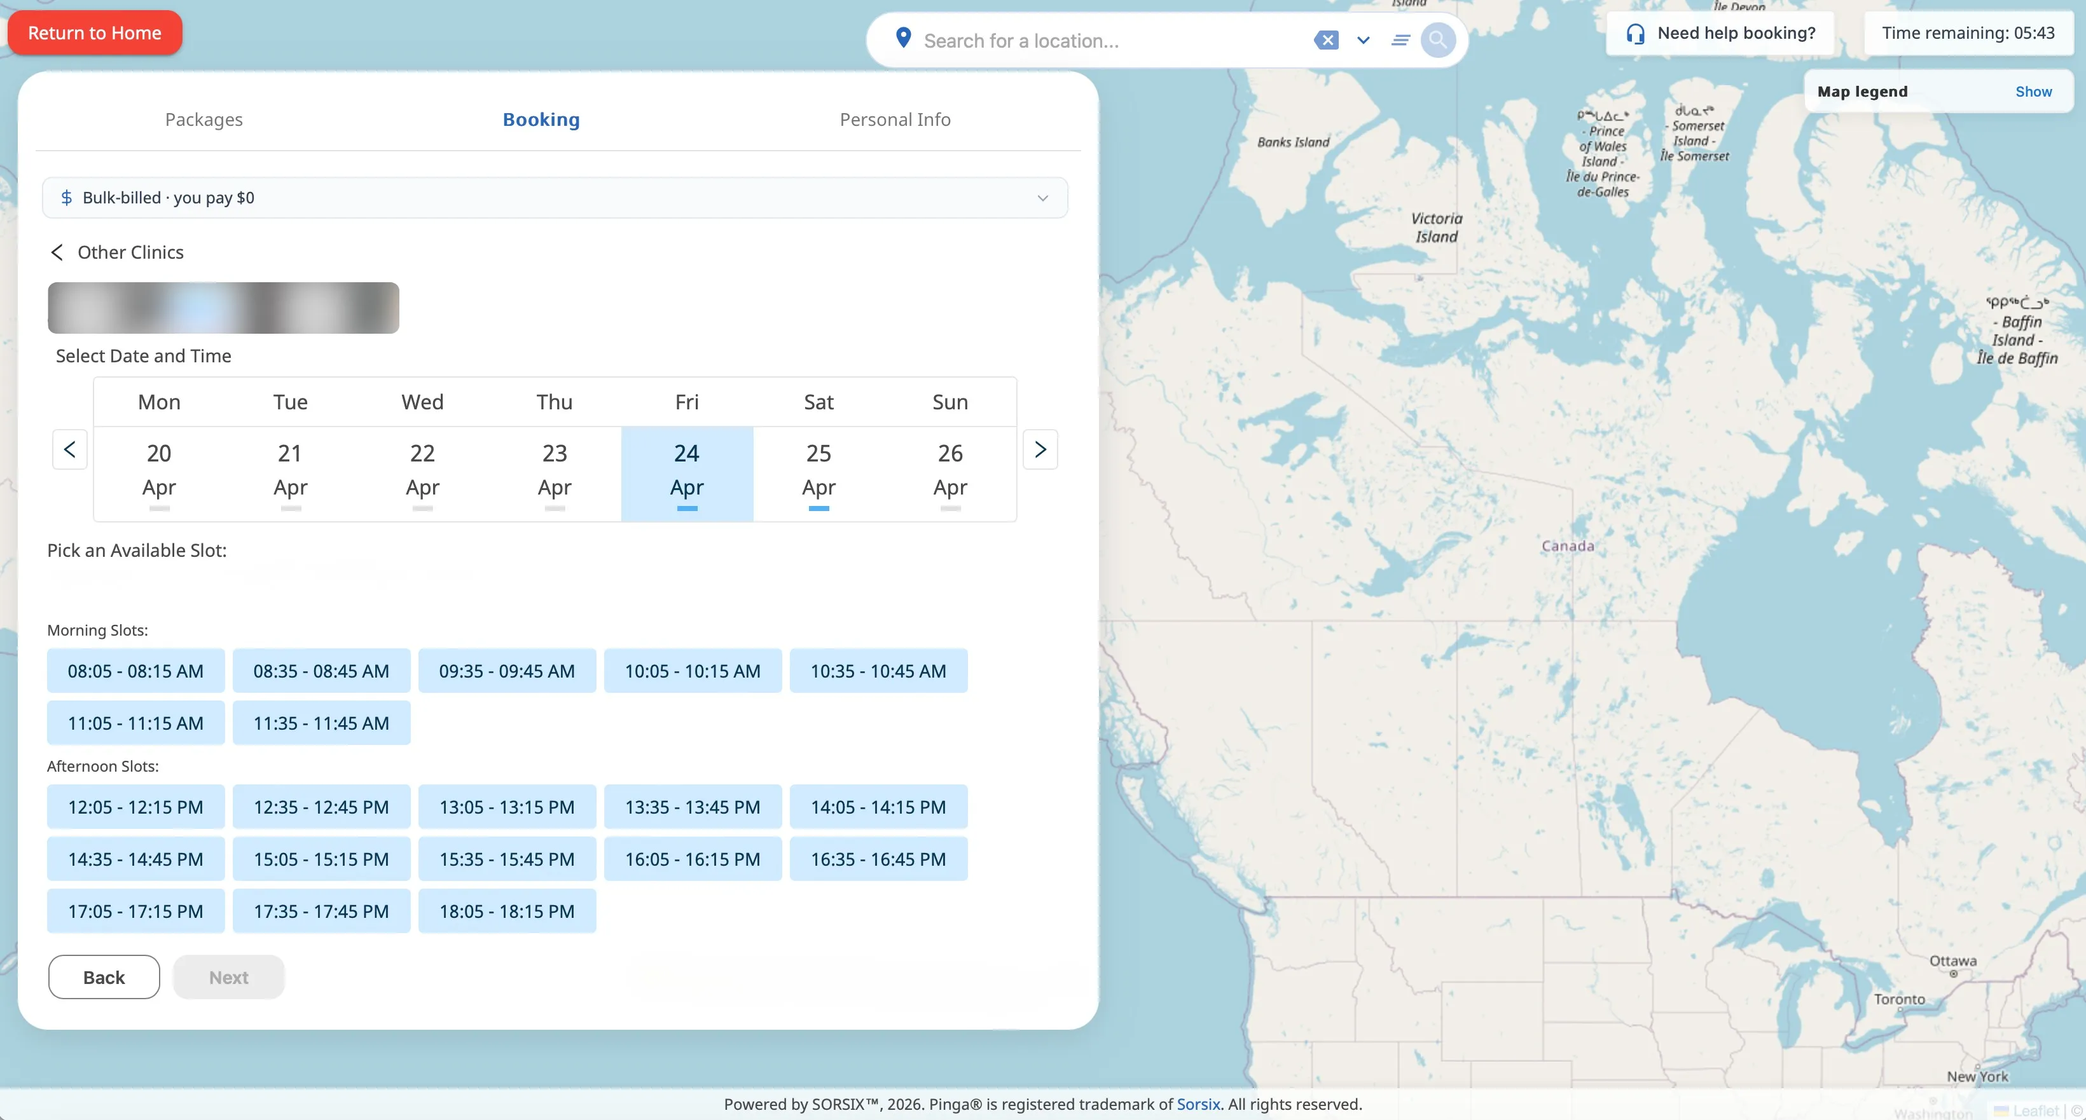2086x1120 pixels.
Task: Click the back chevron beside Other Clinics
Action: pos(57,252)
